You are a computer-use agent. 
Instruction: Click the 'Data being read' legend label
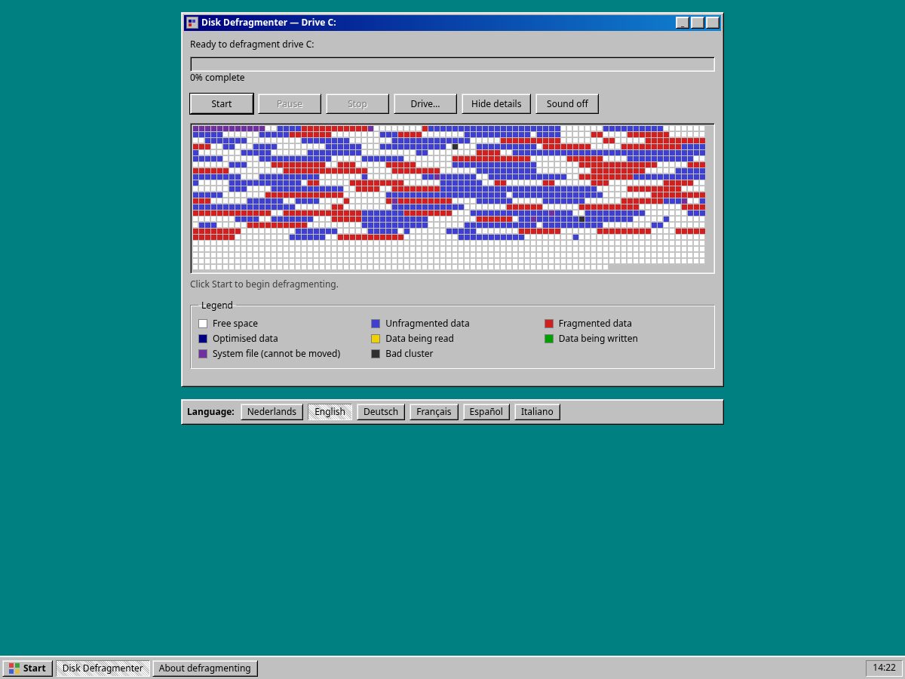pyautogui.click(x=419, y=339)
